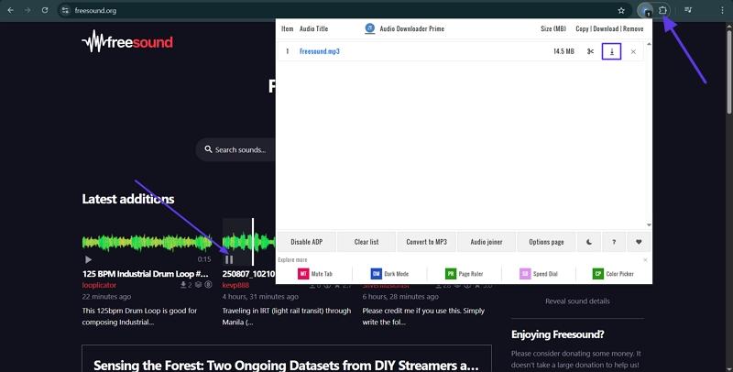
Task: Toggle popup dark theme moon icon
Action: coord(589,242)
